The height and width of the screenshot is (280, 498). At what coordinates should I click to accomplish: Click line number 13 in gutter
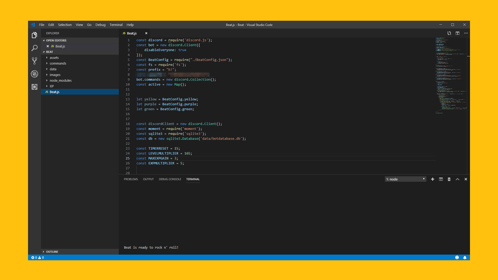point(128,99)
